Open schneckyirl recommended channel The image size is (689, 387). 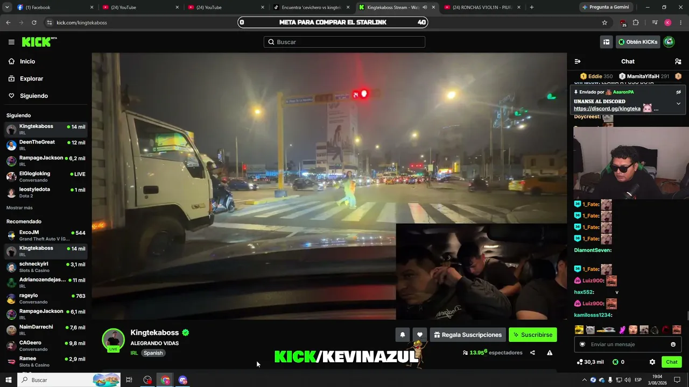pos(45,267)
